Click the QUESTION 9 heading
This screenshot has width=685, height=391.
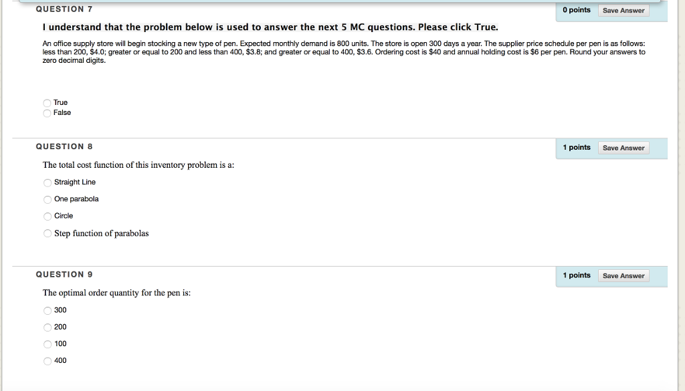pos(64,274)
